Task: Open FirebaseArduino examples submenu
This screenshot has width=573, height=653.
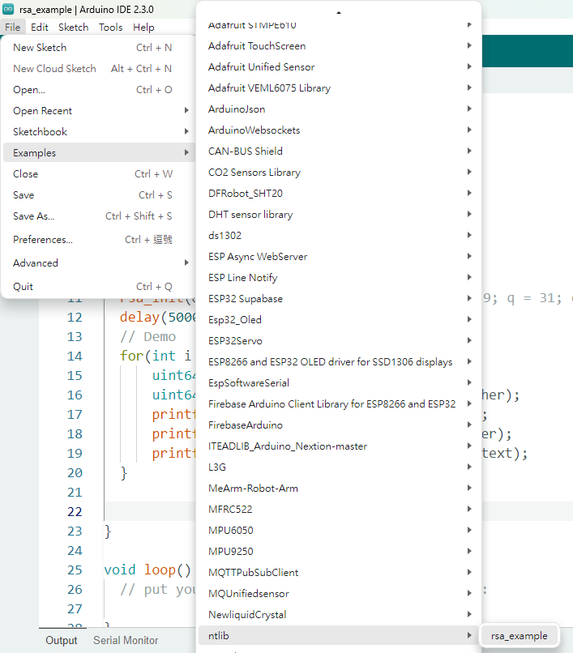Action: click(339, 425)
